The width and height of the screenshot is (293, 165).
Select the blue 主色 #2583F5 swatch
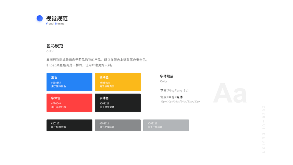(x=69, y=82)
